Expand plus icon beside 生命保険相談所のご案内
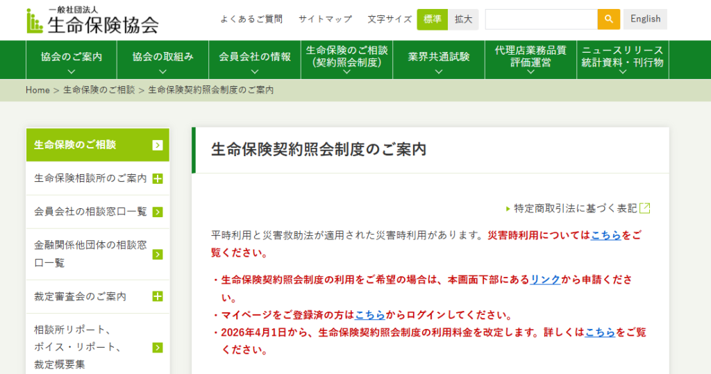The image size is (711, 374). click(158, 178)
